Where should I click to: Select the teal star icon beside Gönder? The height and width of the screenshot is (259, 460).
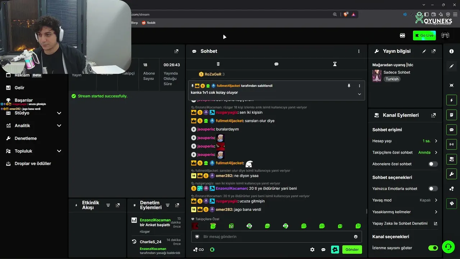pos(335,250)
